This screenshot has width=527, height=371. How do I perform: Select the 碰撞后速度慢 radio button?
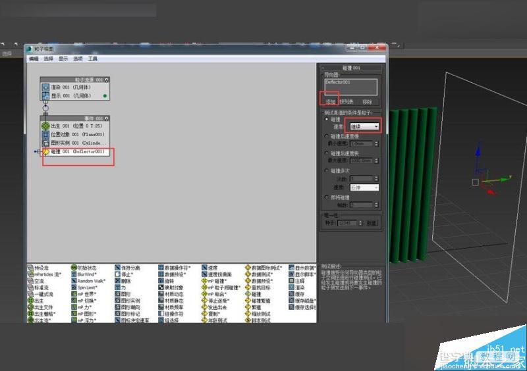(327, 136)
